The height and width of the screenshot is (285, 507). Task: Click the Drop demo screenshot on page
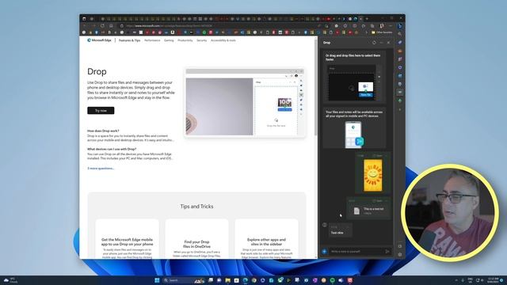(x=245, y=103)
